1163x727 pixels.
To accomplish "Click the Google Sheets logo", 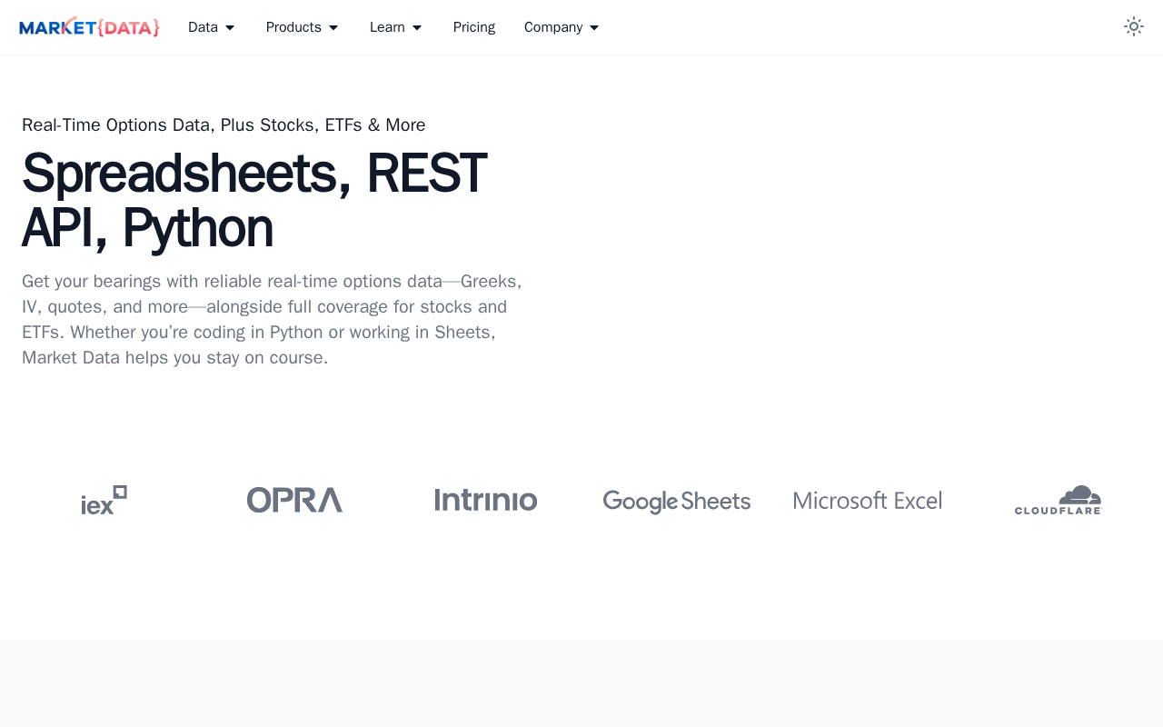I will [x=676, y=502].
